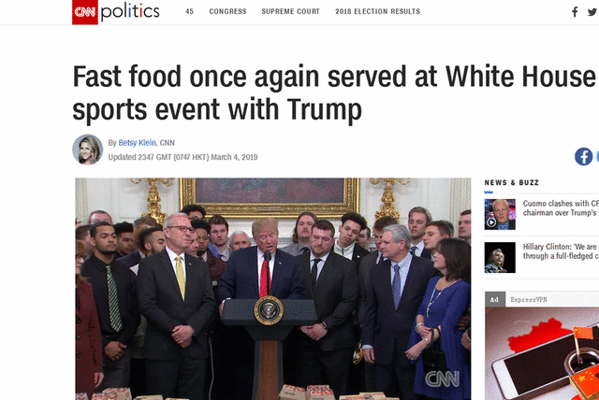This screenshot has height=400, width=599.
Task: Click the ExpressVPN ad image
Action: 542,353
